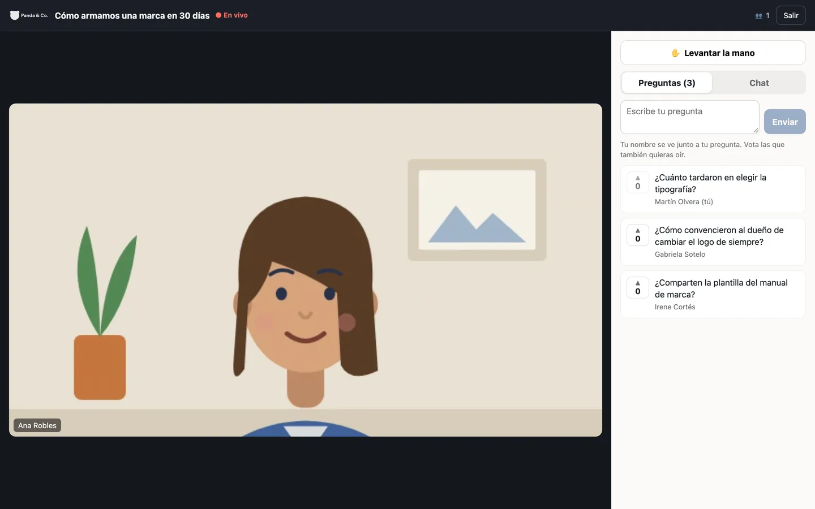
Task: Upvote the typography question by Martín Olvera
Action: [638, 183]
